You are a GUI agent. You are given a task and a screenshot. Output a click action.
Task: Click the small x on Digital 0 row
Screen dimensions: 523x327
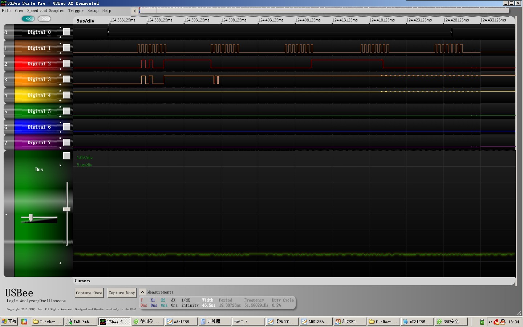[60, 28]
